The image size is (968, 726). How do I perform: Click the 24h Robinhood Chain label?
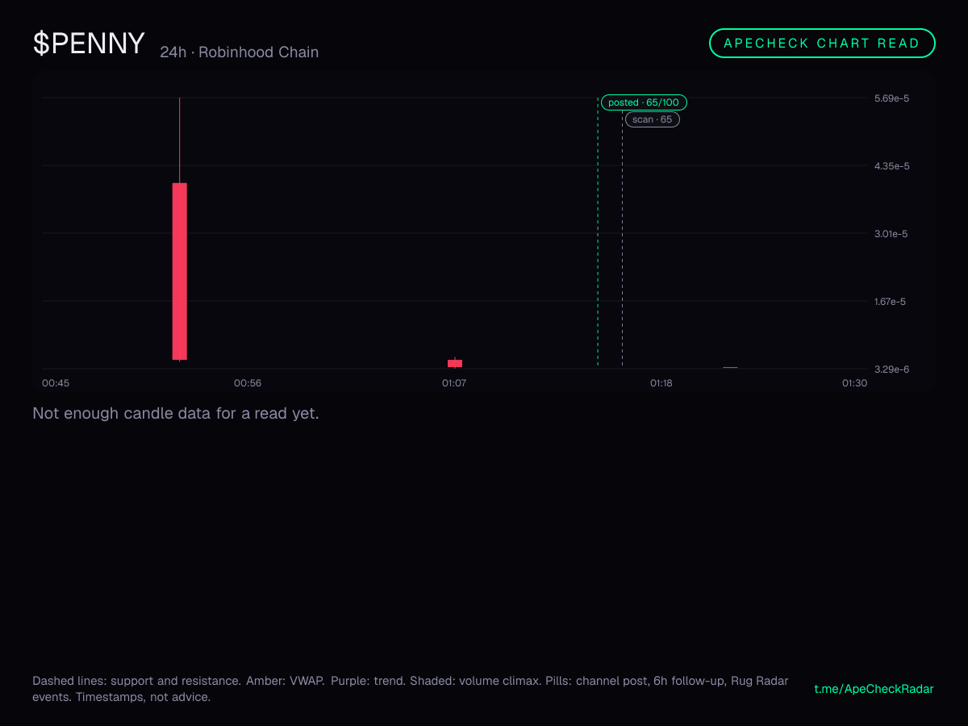tap(240, 52)
